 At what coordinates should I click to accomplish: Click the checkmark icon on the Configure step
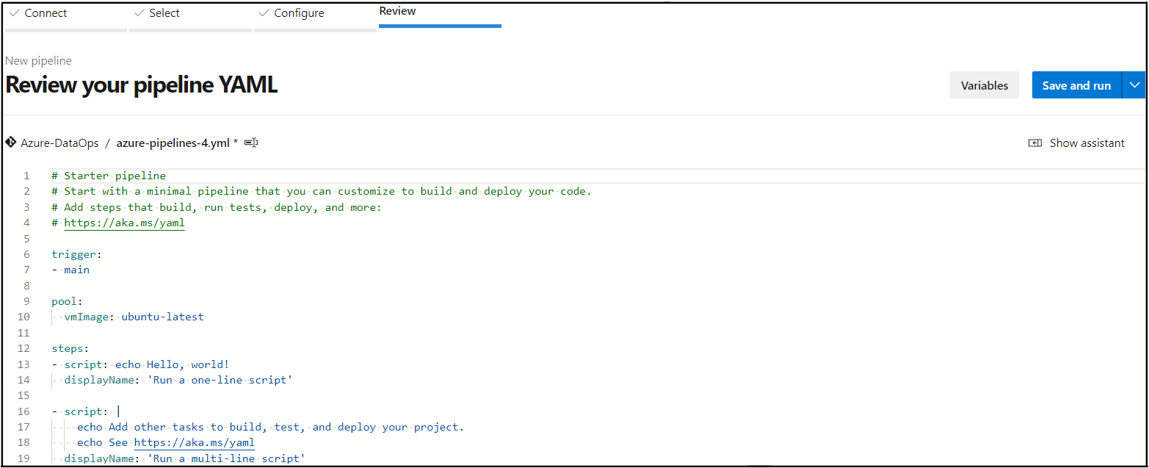coord(264,13)
